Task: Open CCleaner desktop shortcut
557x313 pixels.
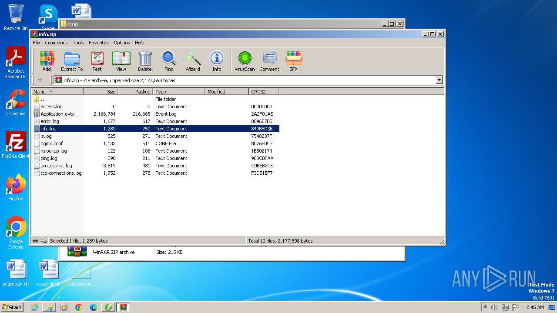Action: pos(16,103)
